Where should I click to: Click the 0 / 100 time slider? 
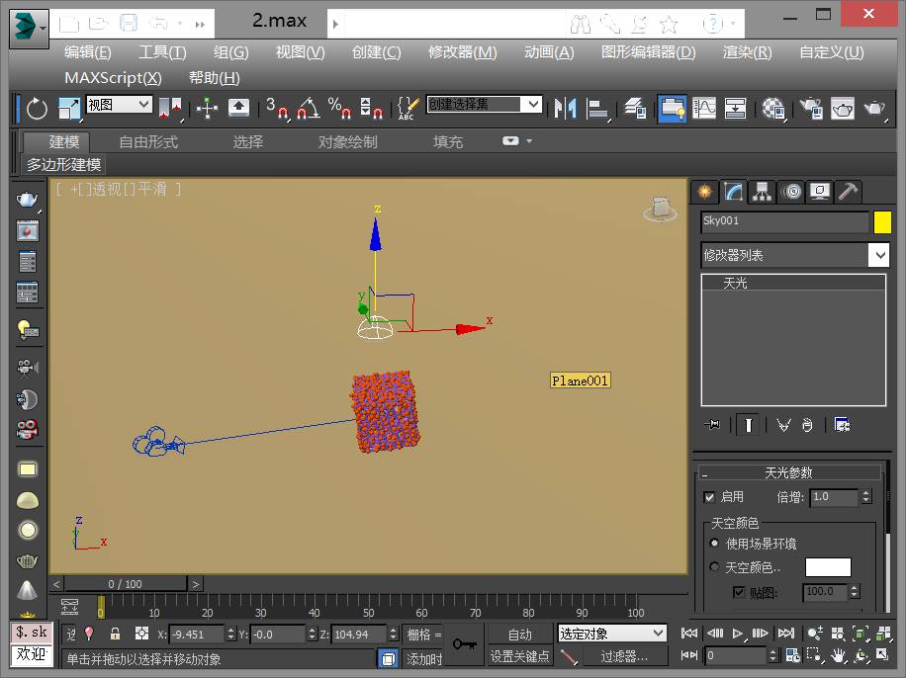pyautogui.click(x=125, y=584)
